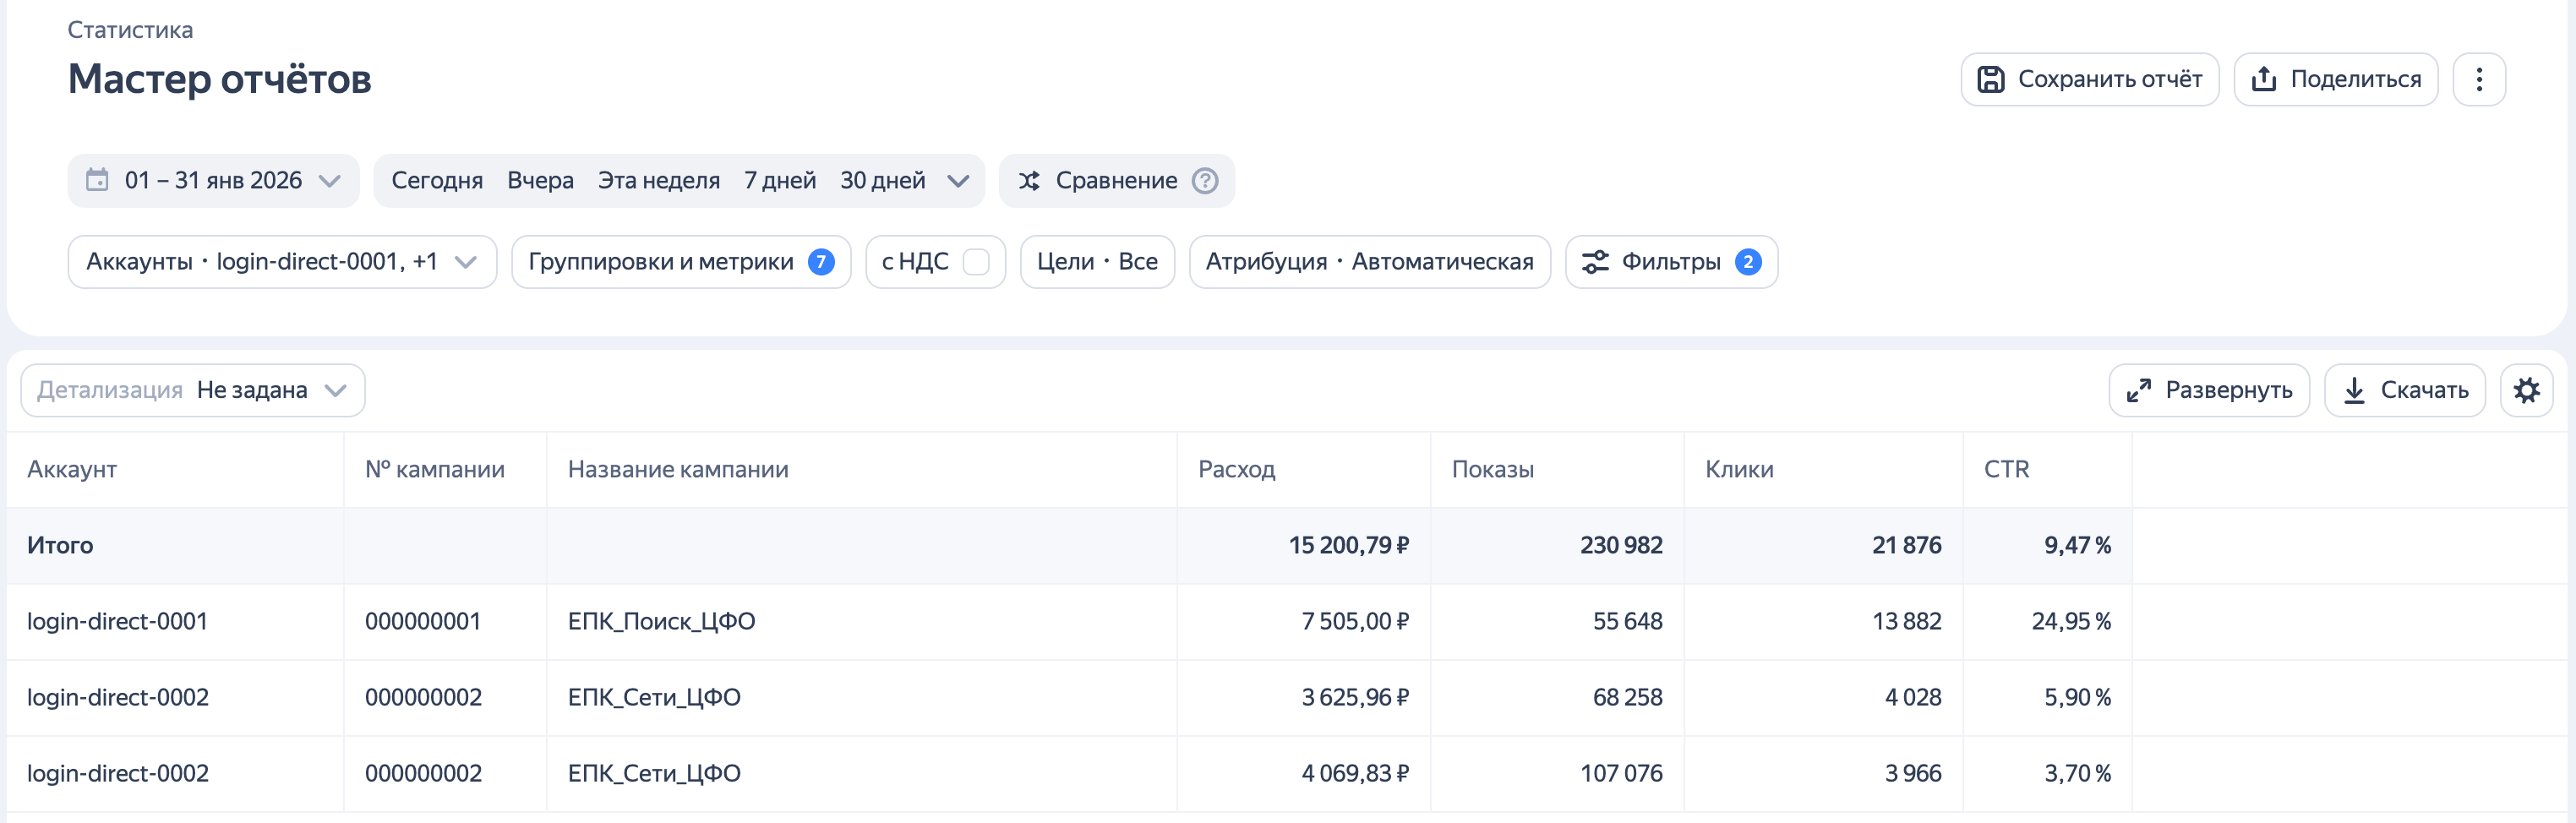Select the Эта неделя period preset
2576x823 pixels.
[659, 181]
